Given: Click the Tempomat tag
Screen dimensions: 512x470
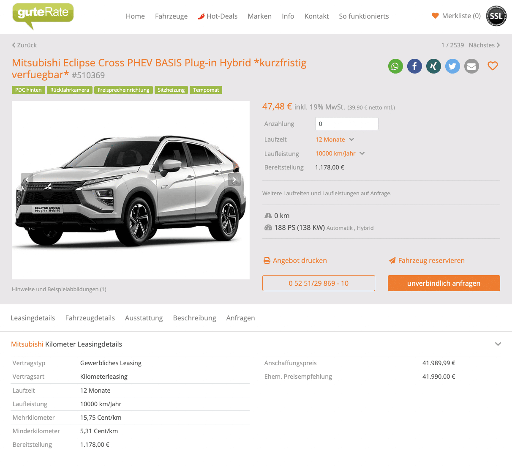Looking at the screenshot, I should 206,90.
